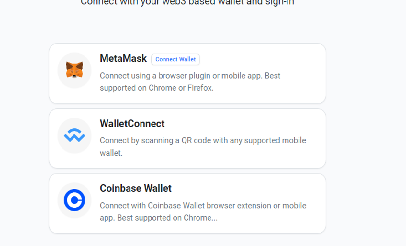Click the truncated 'Best supported on Chrome...' line
406x246 pixels.
(158, 218)
